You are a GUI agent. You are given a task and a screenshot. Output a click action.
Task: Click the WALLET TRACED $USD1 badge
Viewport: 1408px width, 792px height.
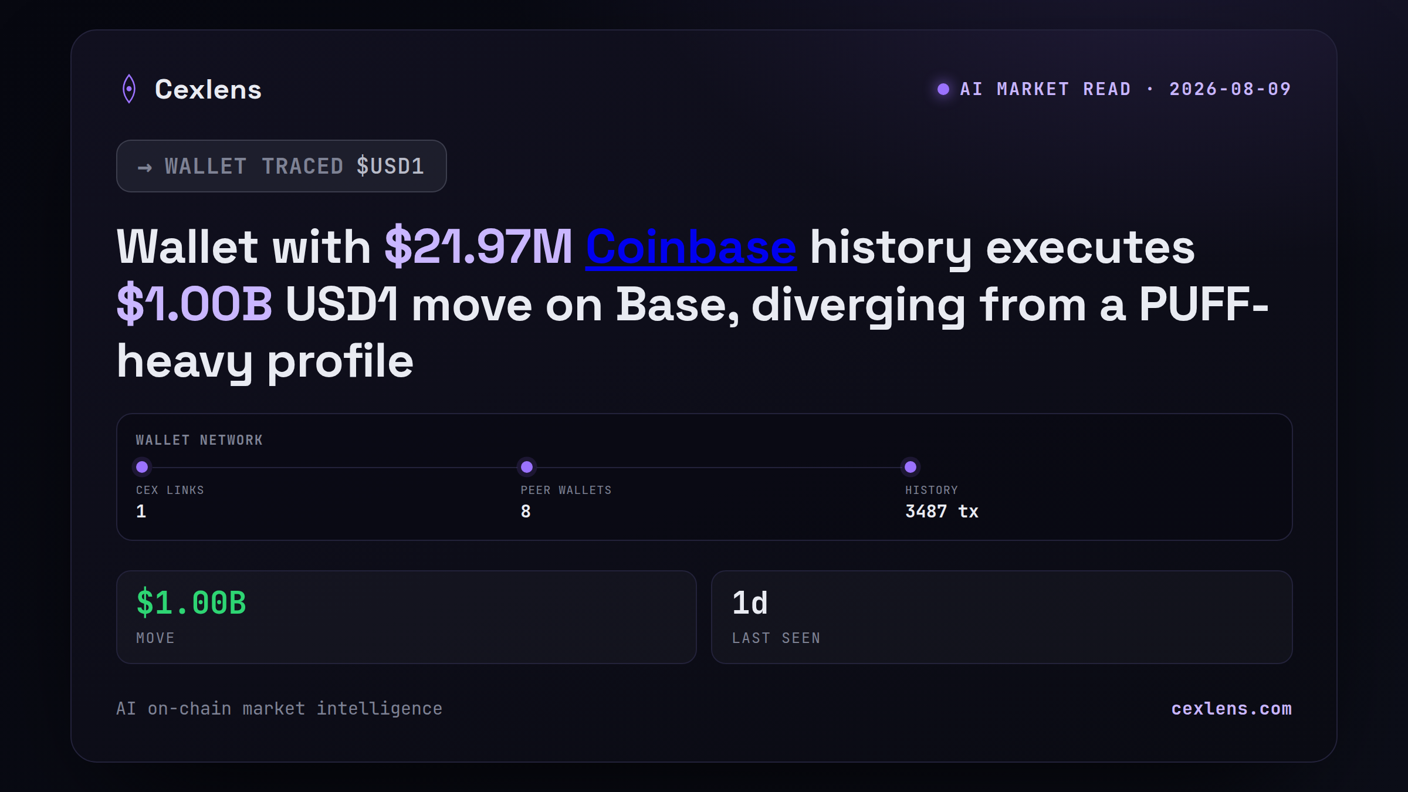tap(282, 166)
